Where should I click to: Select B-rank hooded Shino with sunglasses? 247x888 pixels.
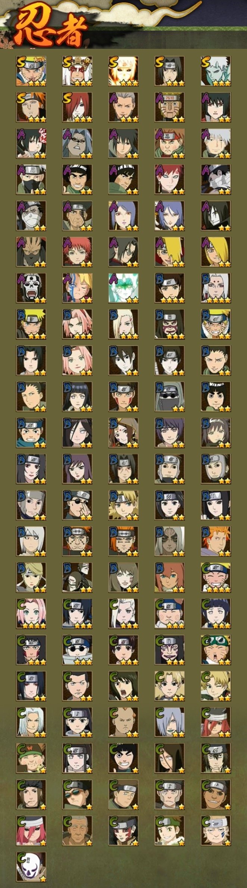coord(170,396)
